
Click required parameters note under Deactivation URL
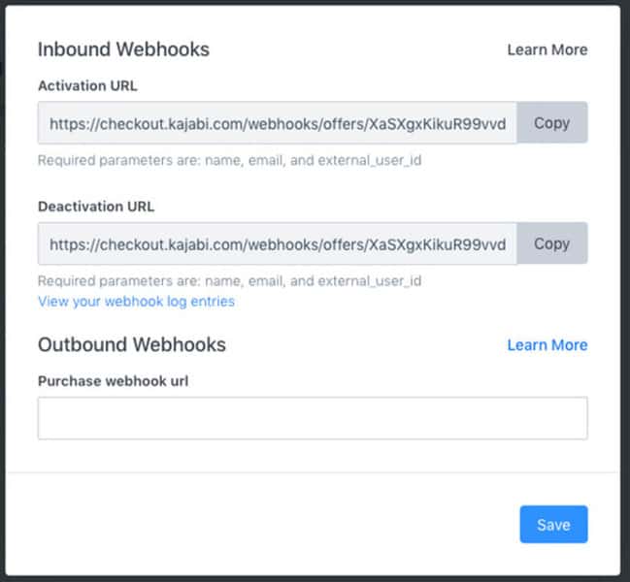[x=229, y=281]
